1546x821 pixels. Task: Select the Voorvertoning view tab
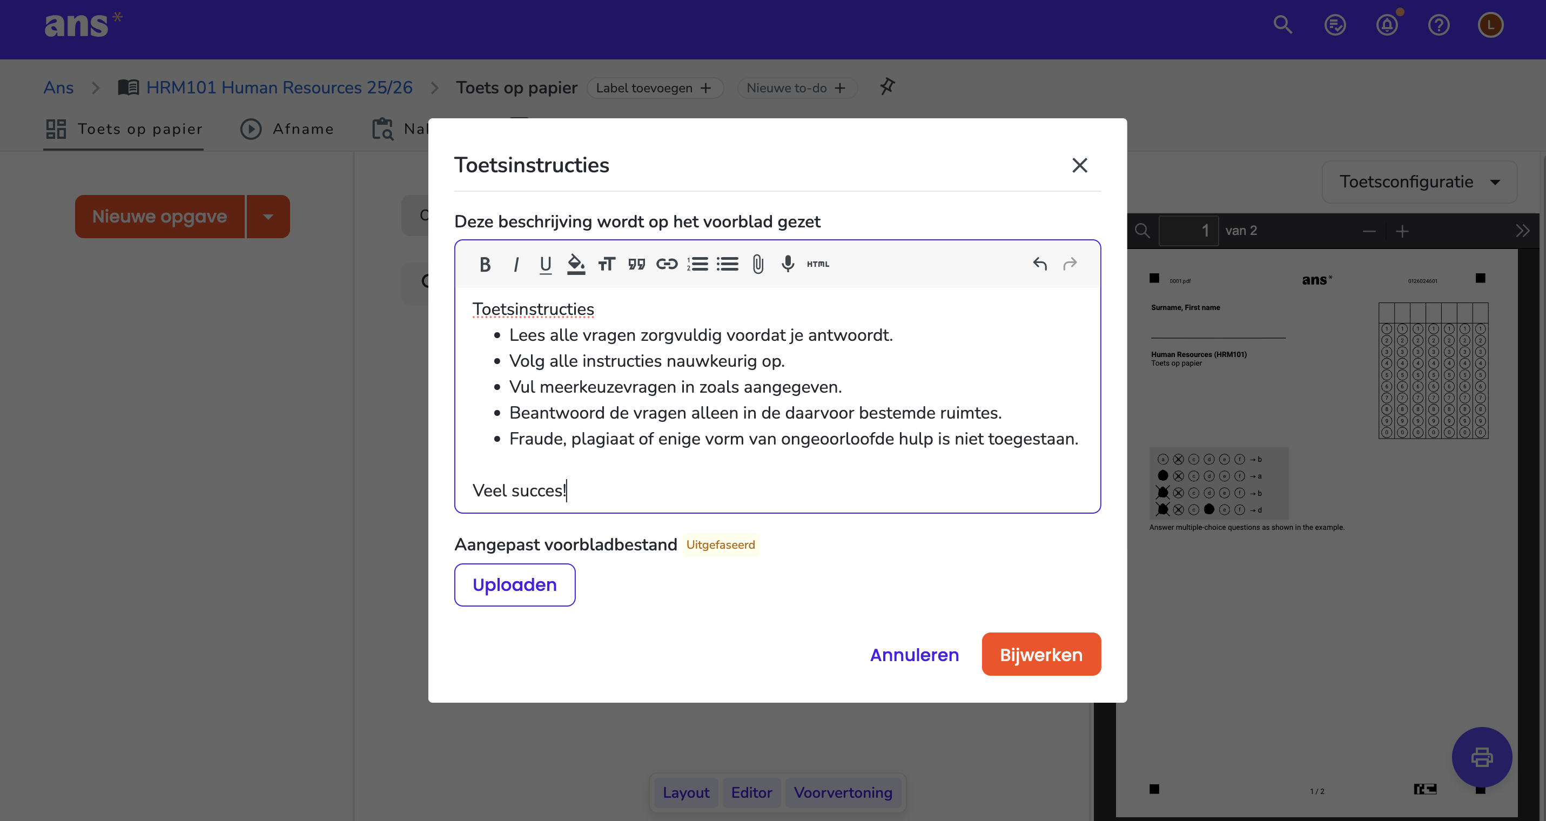[843, 792]
